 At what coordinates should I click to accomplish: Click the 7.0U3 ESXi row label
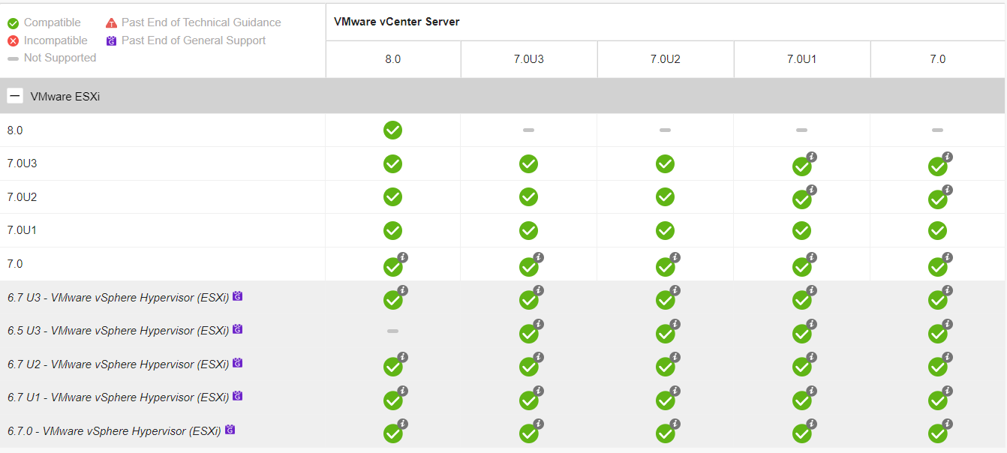pyautogui.click(x=22, y=163)
